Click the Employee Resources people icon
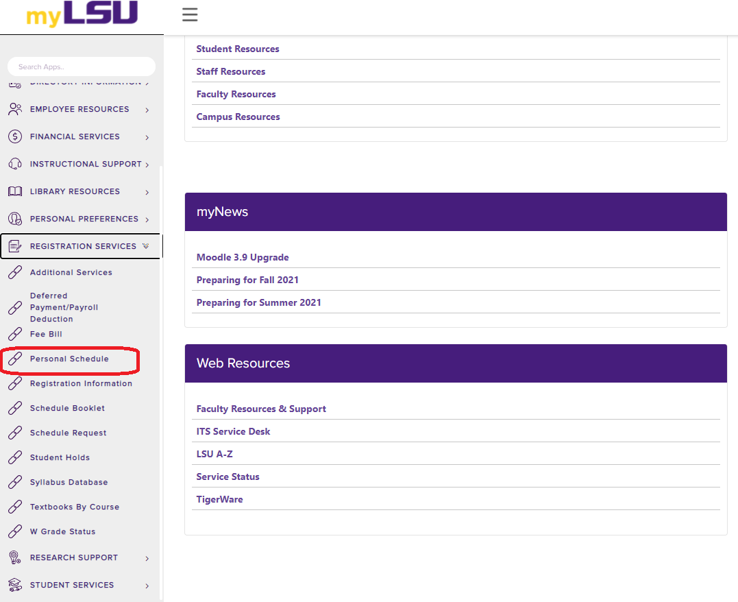738x602 pixels. (15, 109)
